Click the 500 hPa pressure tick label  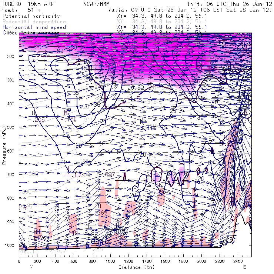[11, 127]
